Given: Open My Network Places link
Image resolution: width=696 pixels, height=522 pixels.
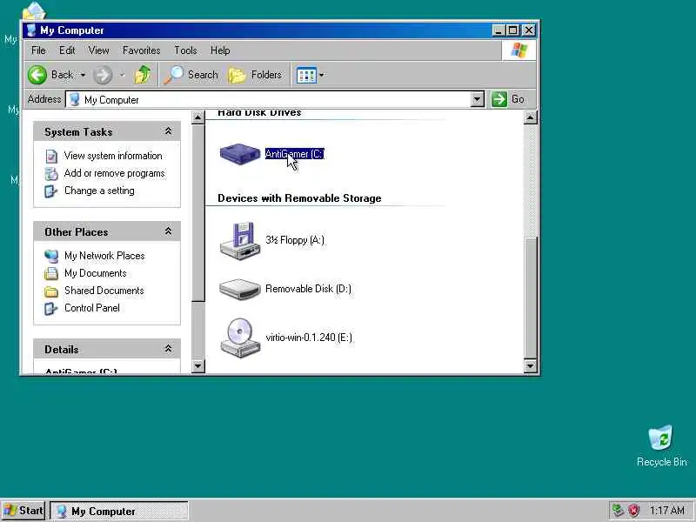Looking at the screenshot, I should 104,256.
